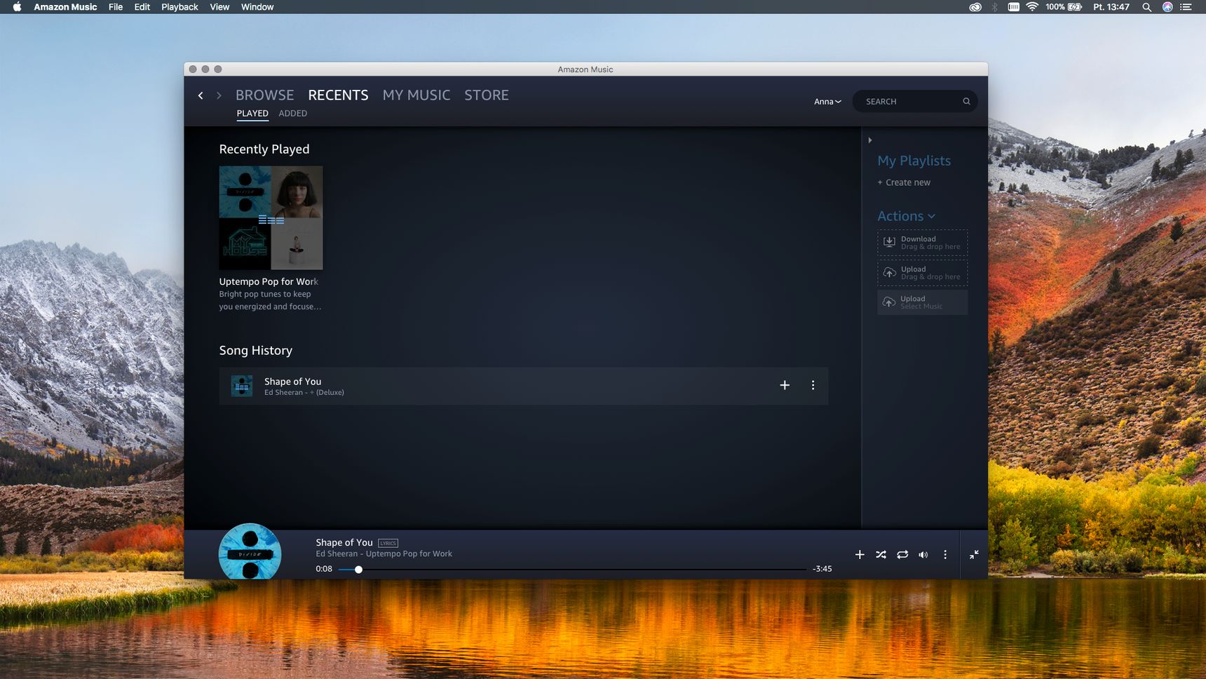Toggle shuffle in the player bar
Screen dimensions: 1206x679
click(x=881, y=555)
